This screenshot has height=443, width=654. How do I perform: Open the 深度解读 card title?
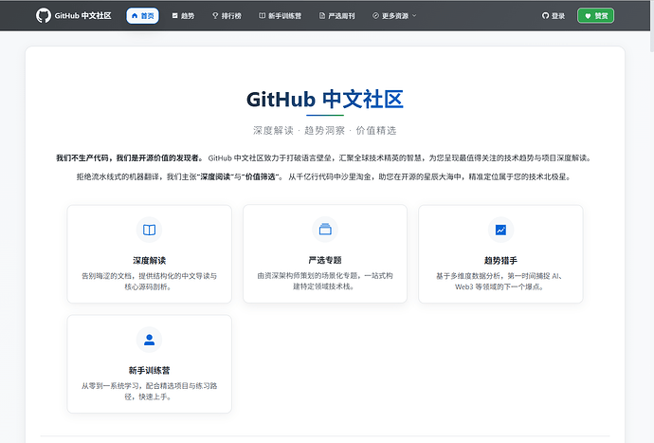(149, 259)
